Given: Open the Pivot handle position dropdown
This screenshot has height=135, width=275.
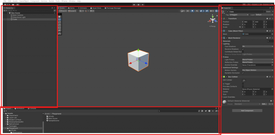Looking at the screenshot, I should tap(63, 11).
